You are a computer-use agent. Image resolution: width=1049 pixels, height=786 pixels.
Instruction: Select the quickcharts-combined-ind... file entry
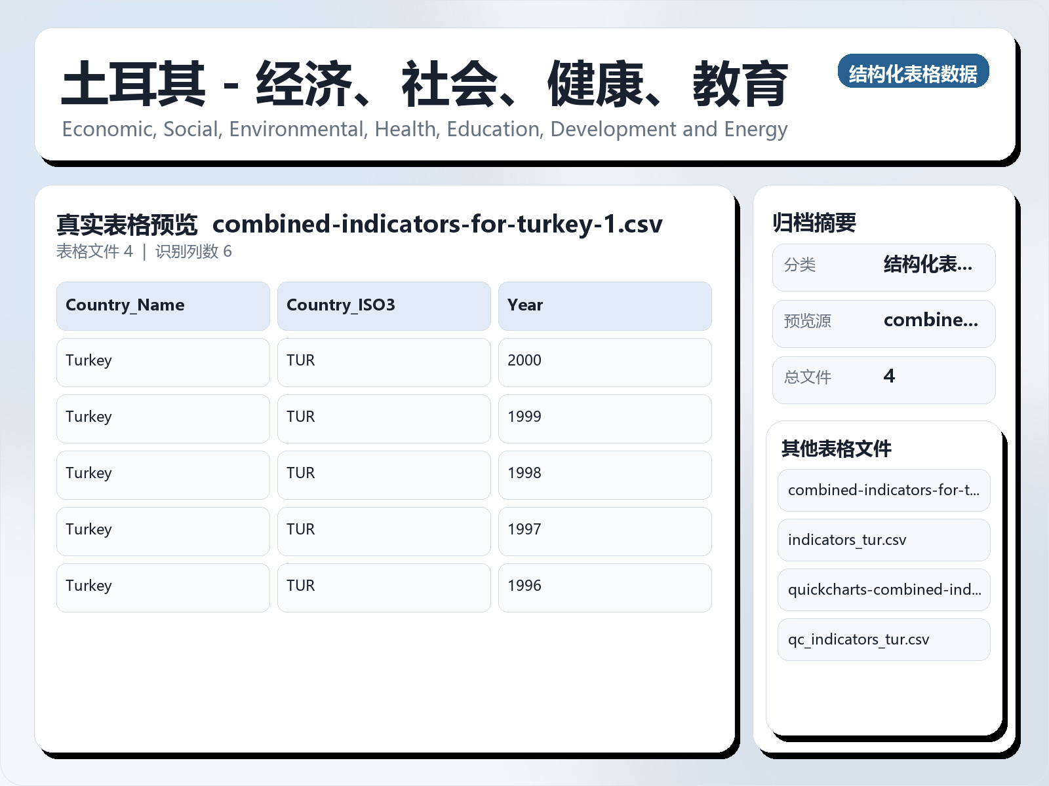pos(882,589)
